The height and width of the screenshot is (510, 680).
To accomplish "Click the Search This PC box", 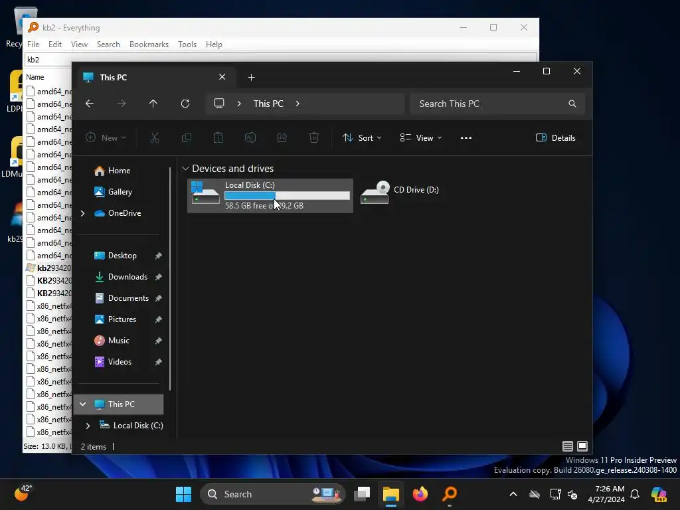I will tap(497, 104).
